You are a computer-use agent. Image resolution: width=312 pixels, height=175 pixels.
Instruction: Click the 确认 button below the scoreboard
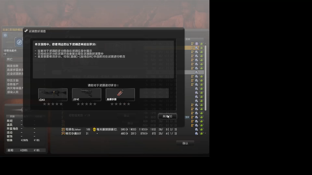[x=185, y=143]
